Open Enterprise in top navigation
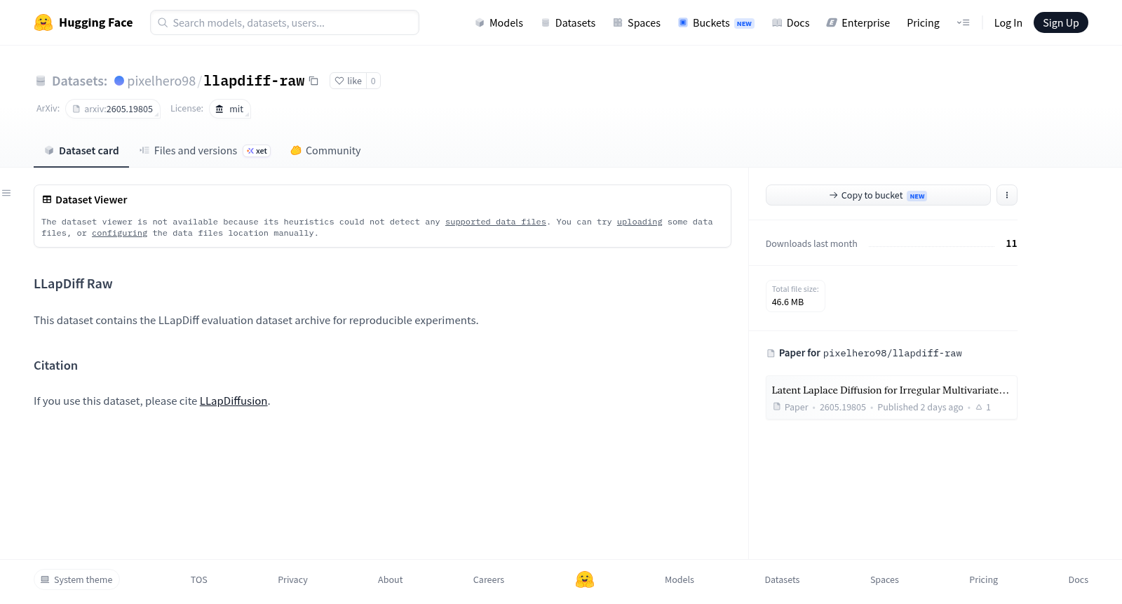 [858, 22]
